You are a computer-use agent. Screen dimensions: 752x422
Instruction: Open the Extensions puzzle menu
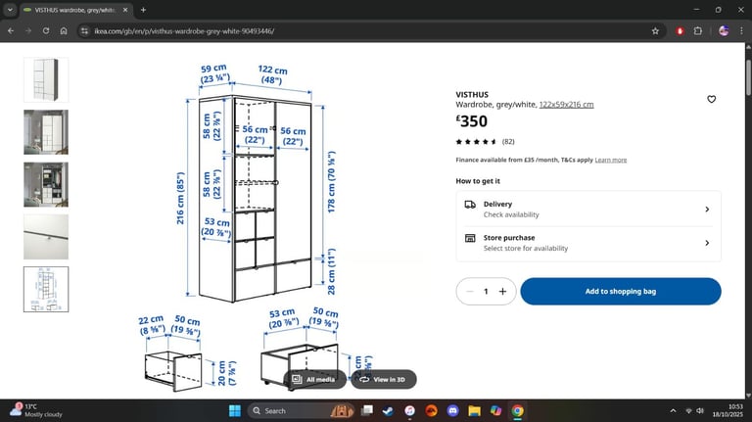698,31
